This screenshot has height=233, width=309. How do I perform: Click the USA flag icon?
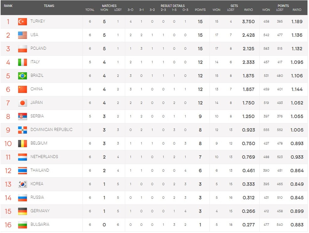point(23,35)
